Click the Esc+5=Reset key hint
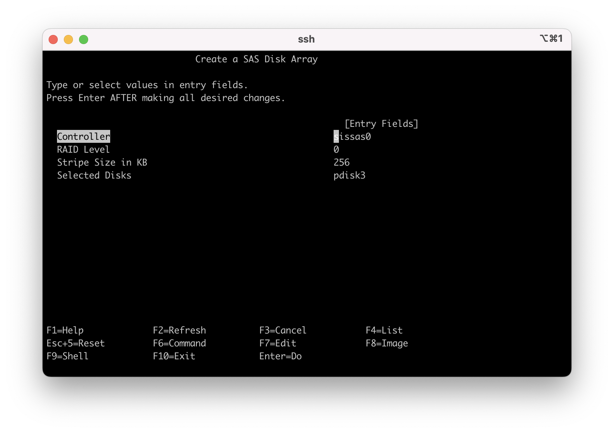614x433 pixels. tap(76, 343)
